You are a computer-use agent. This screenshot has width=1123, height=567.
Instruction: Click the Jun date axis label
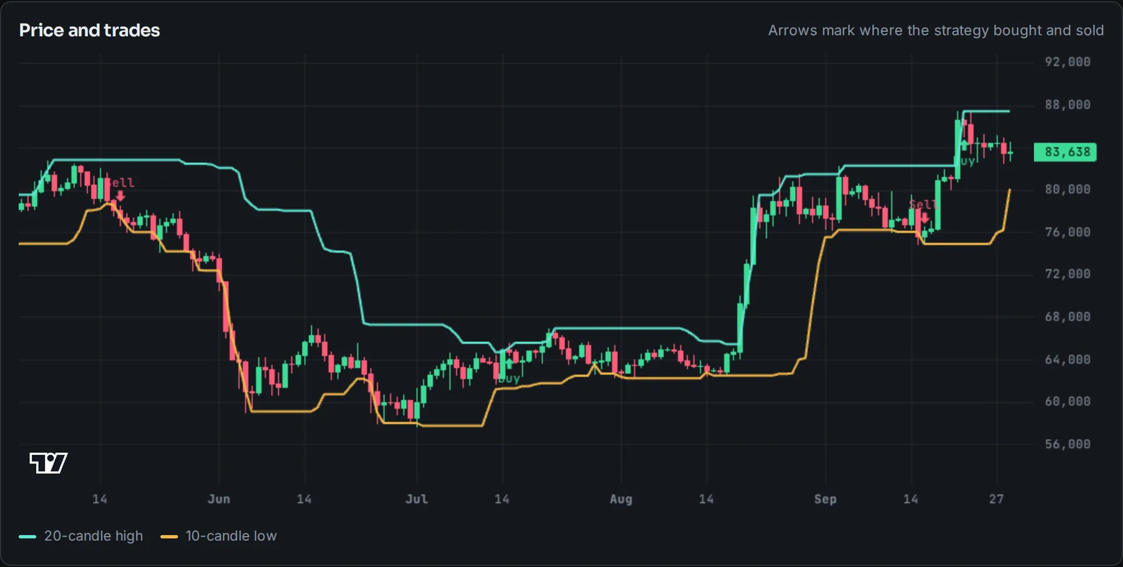tap(219, 499)
